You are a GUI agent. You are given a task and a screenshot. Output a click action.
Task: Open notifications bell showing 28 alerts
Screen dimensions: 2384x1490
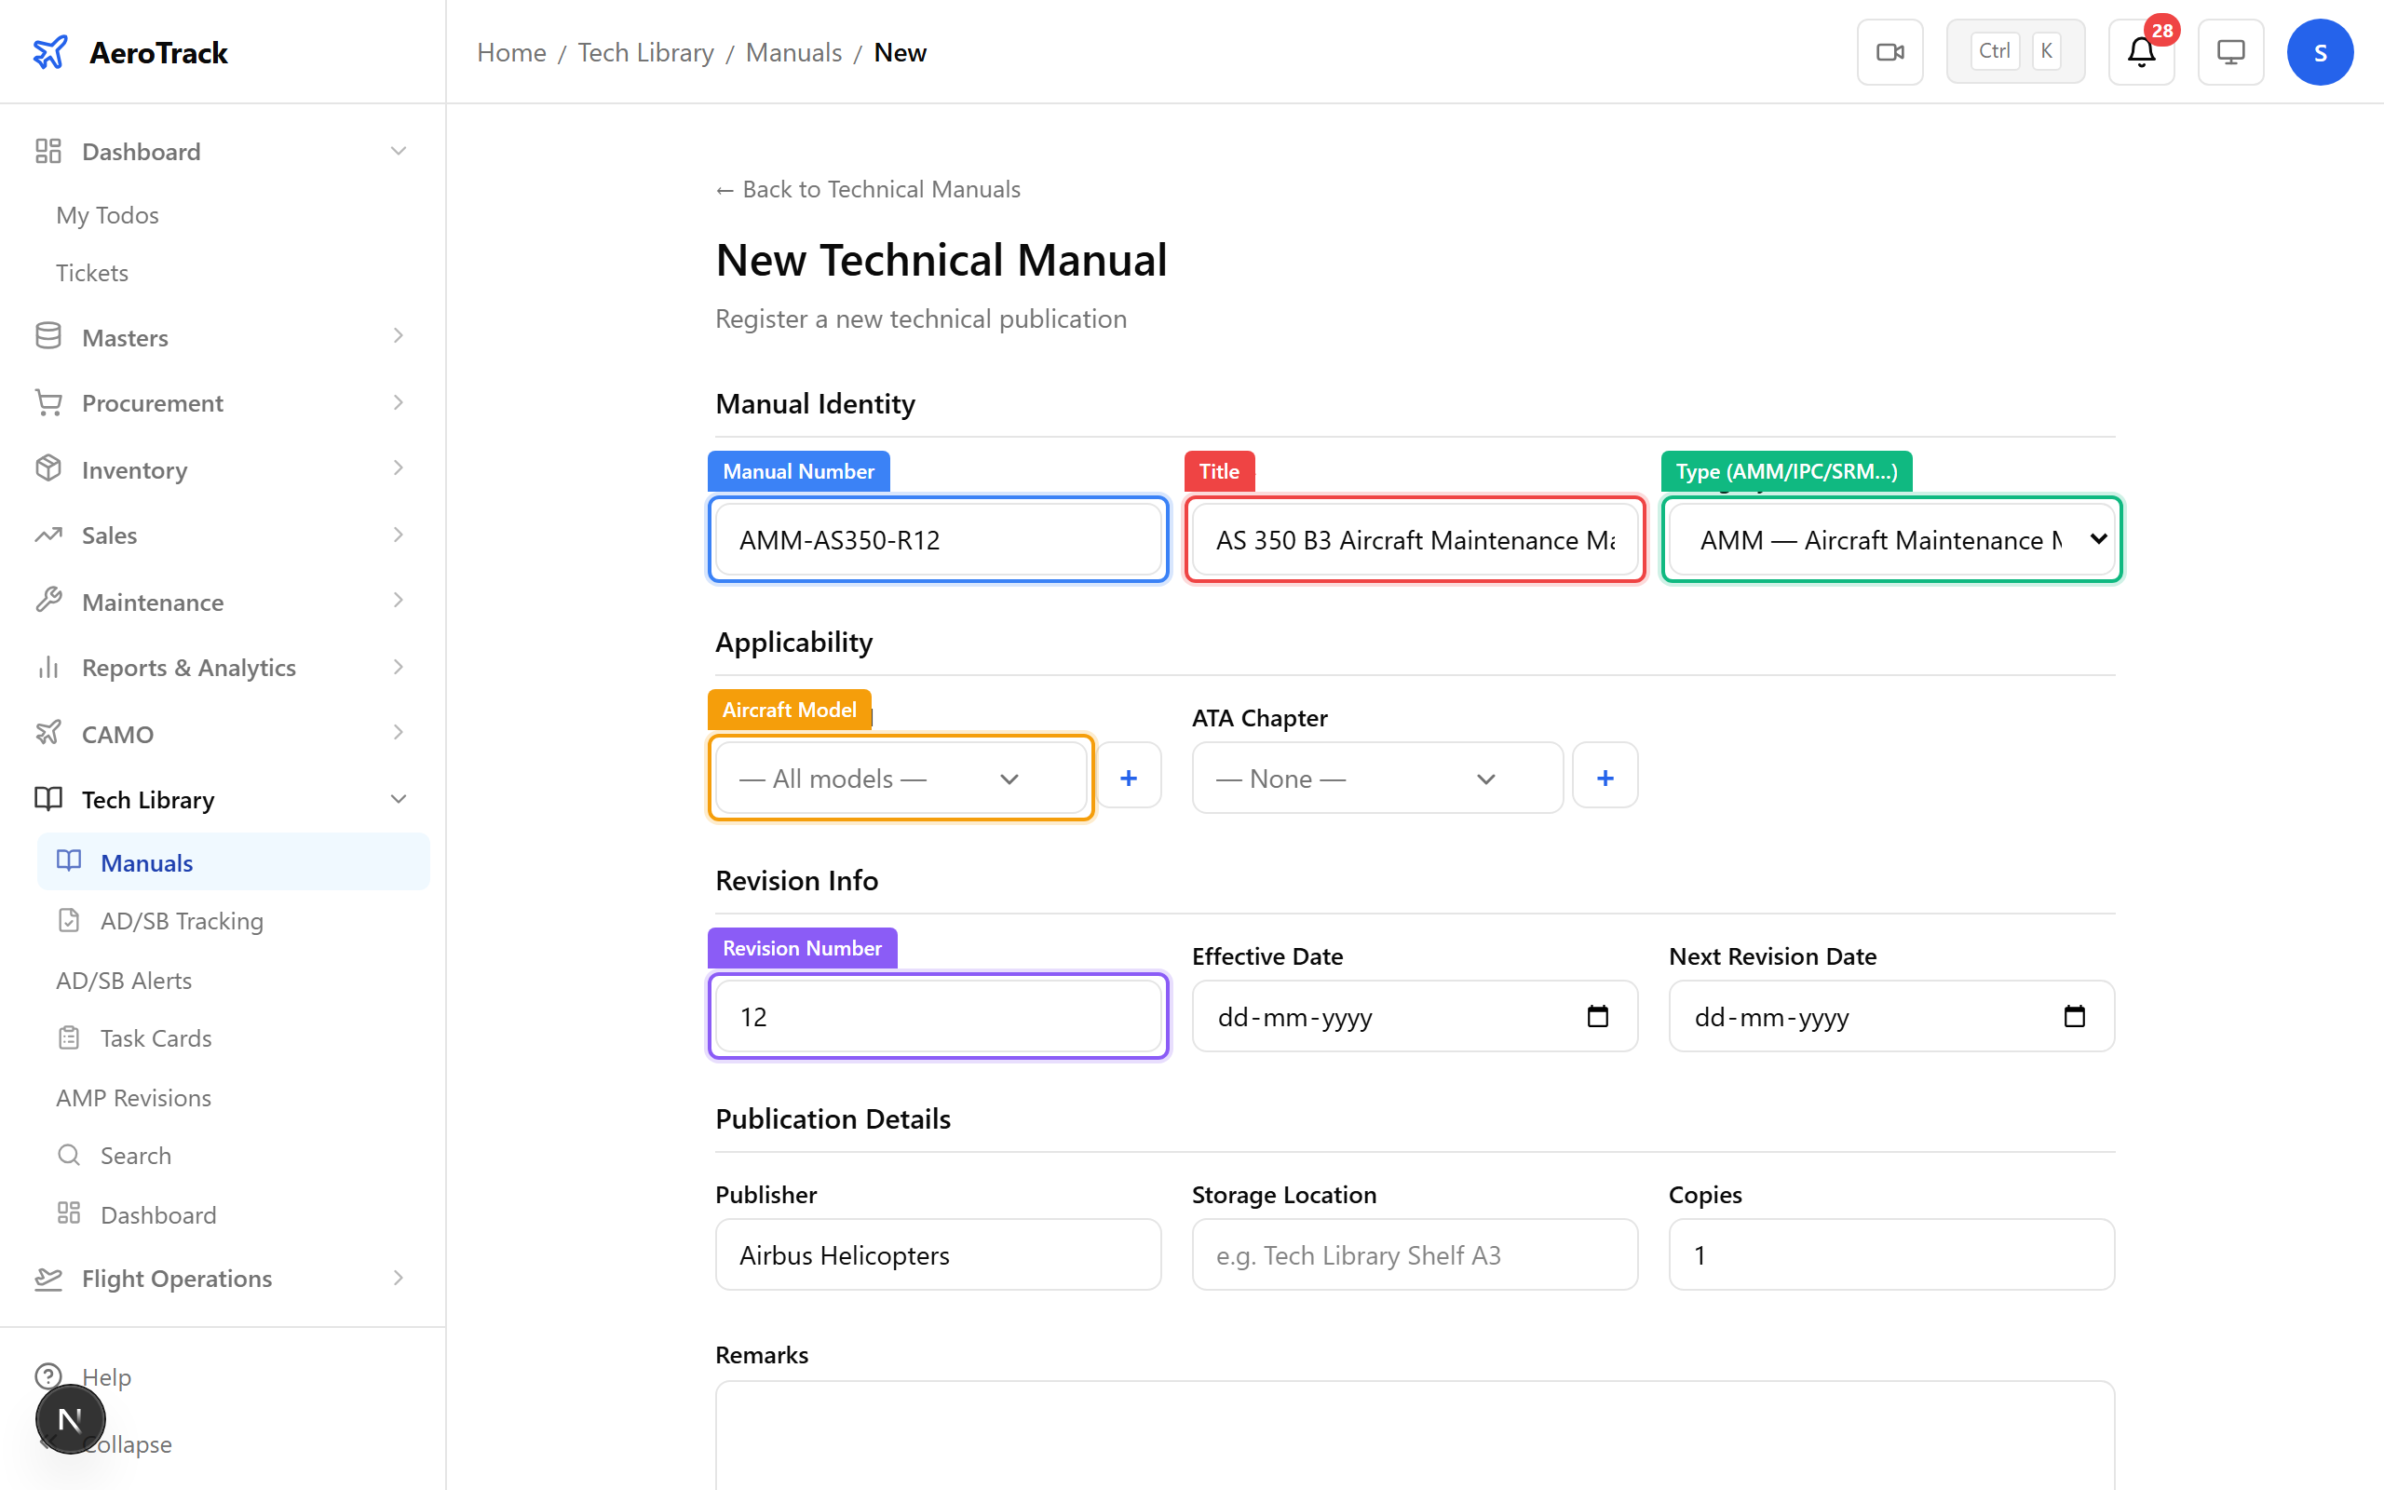tap(2141, 51)
